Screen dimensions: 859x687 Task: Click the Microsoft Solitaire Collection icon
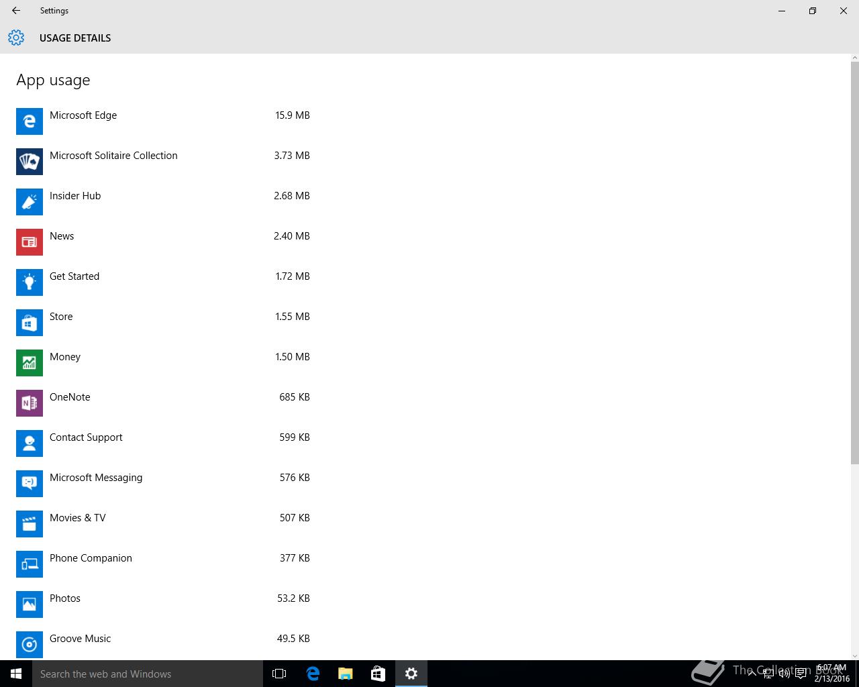[x=30, y=162]
